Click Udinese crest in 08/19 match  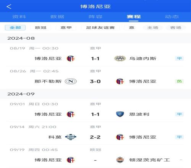(120, 58)
